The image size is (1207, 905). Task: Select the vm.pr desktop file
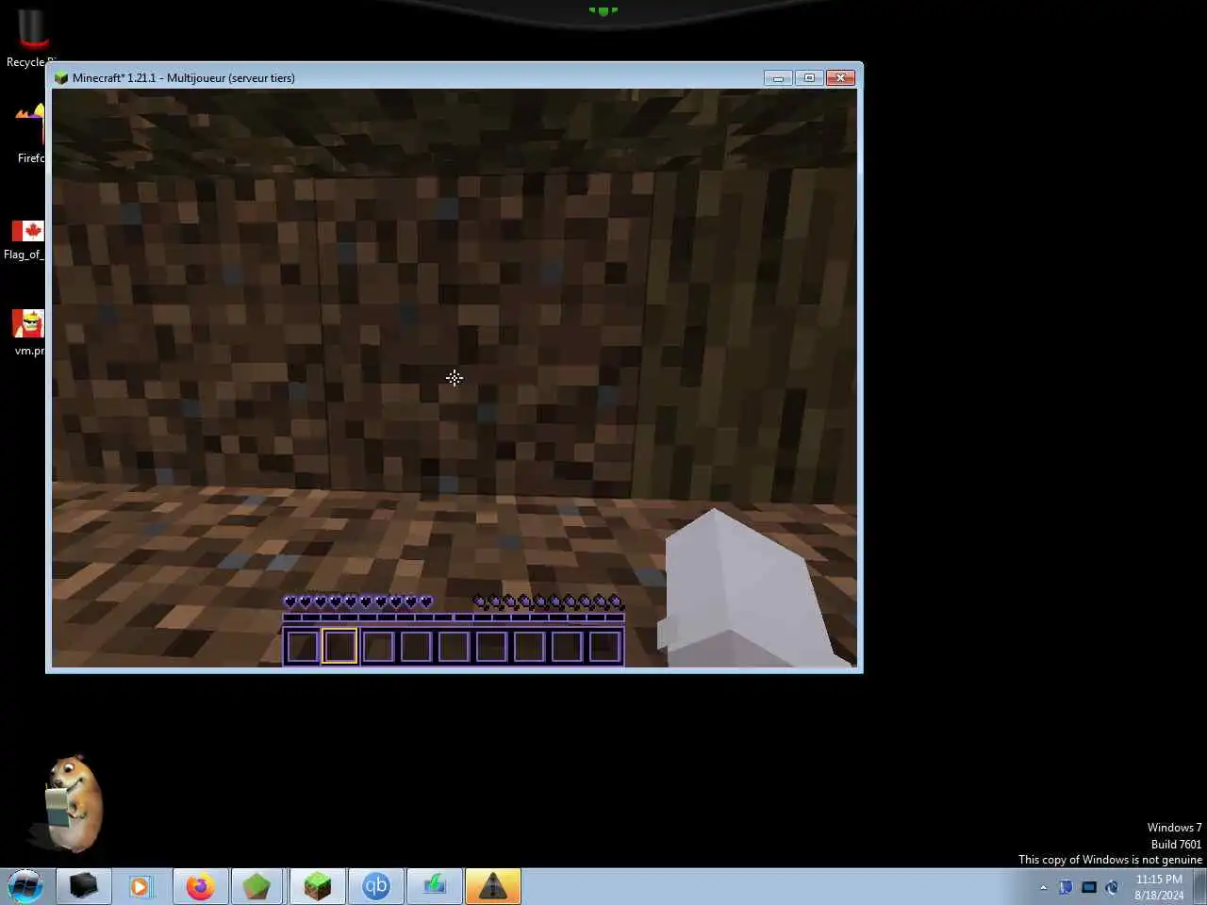(28, 333)
